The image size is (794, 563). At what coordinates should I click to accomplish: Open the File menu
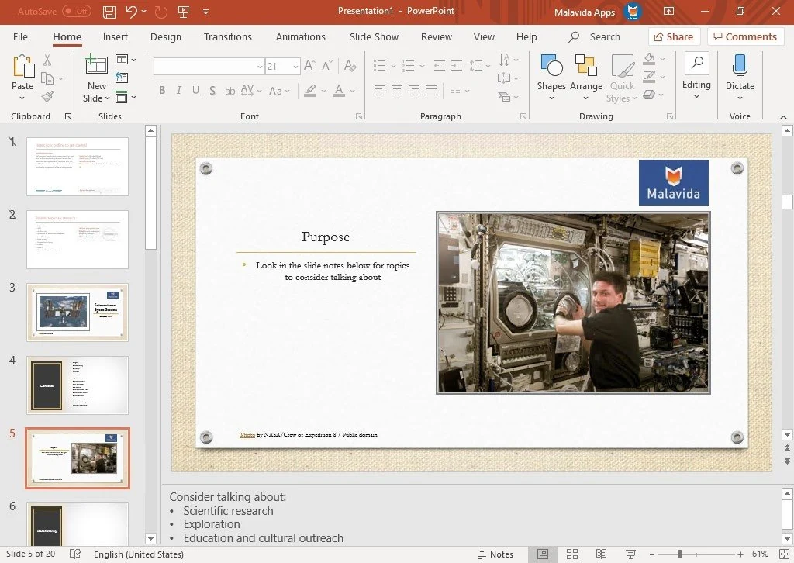tap(20, 37)
